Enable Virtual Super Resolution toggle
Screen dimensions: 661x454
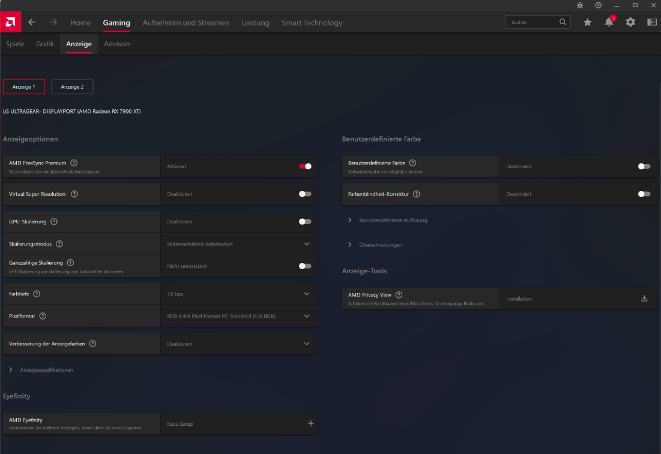point(305,194)
